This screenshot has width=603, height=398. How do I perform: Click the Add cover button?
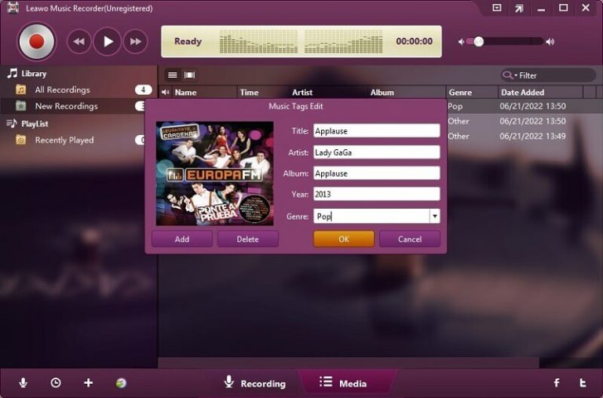[182, 239]
